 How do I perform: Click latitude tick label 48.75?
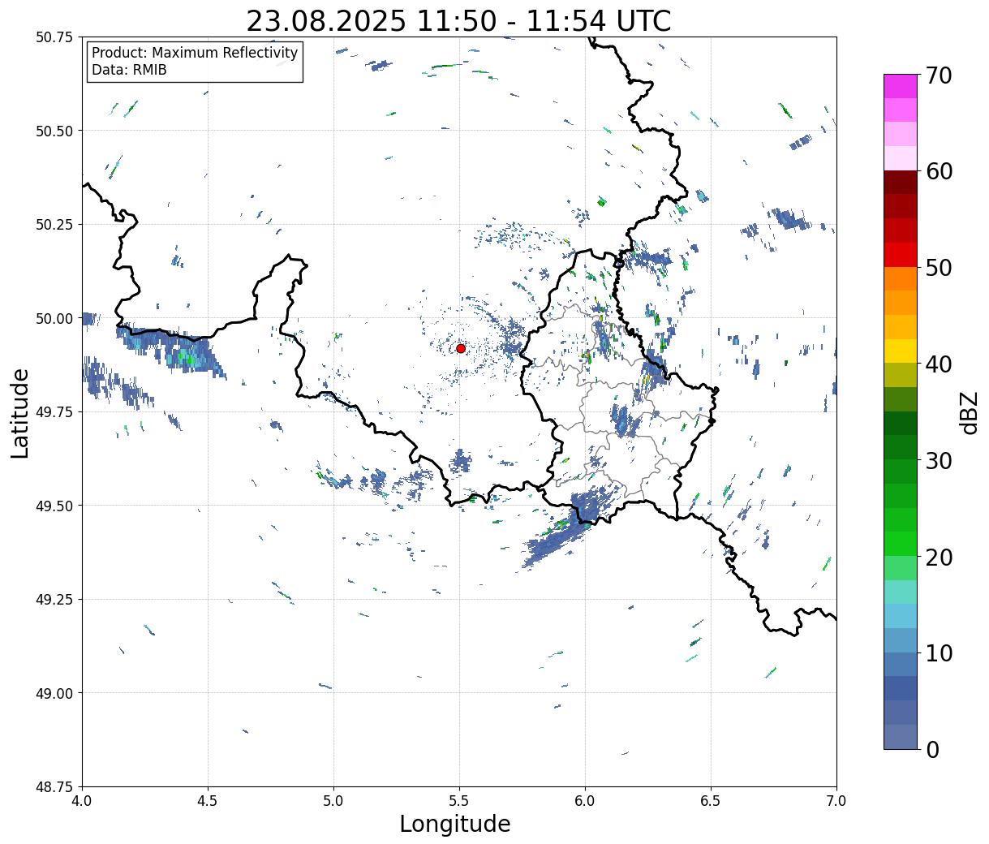tap(54, 786)
